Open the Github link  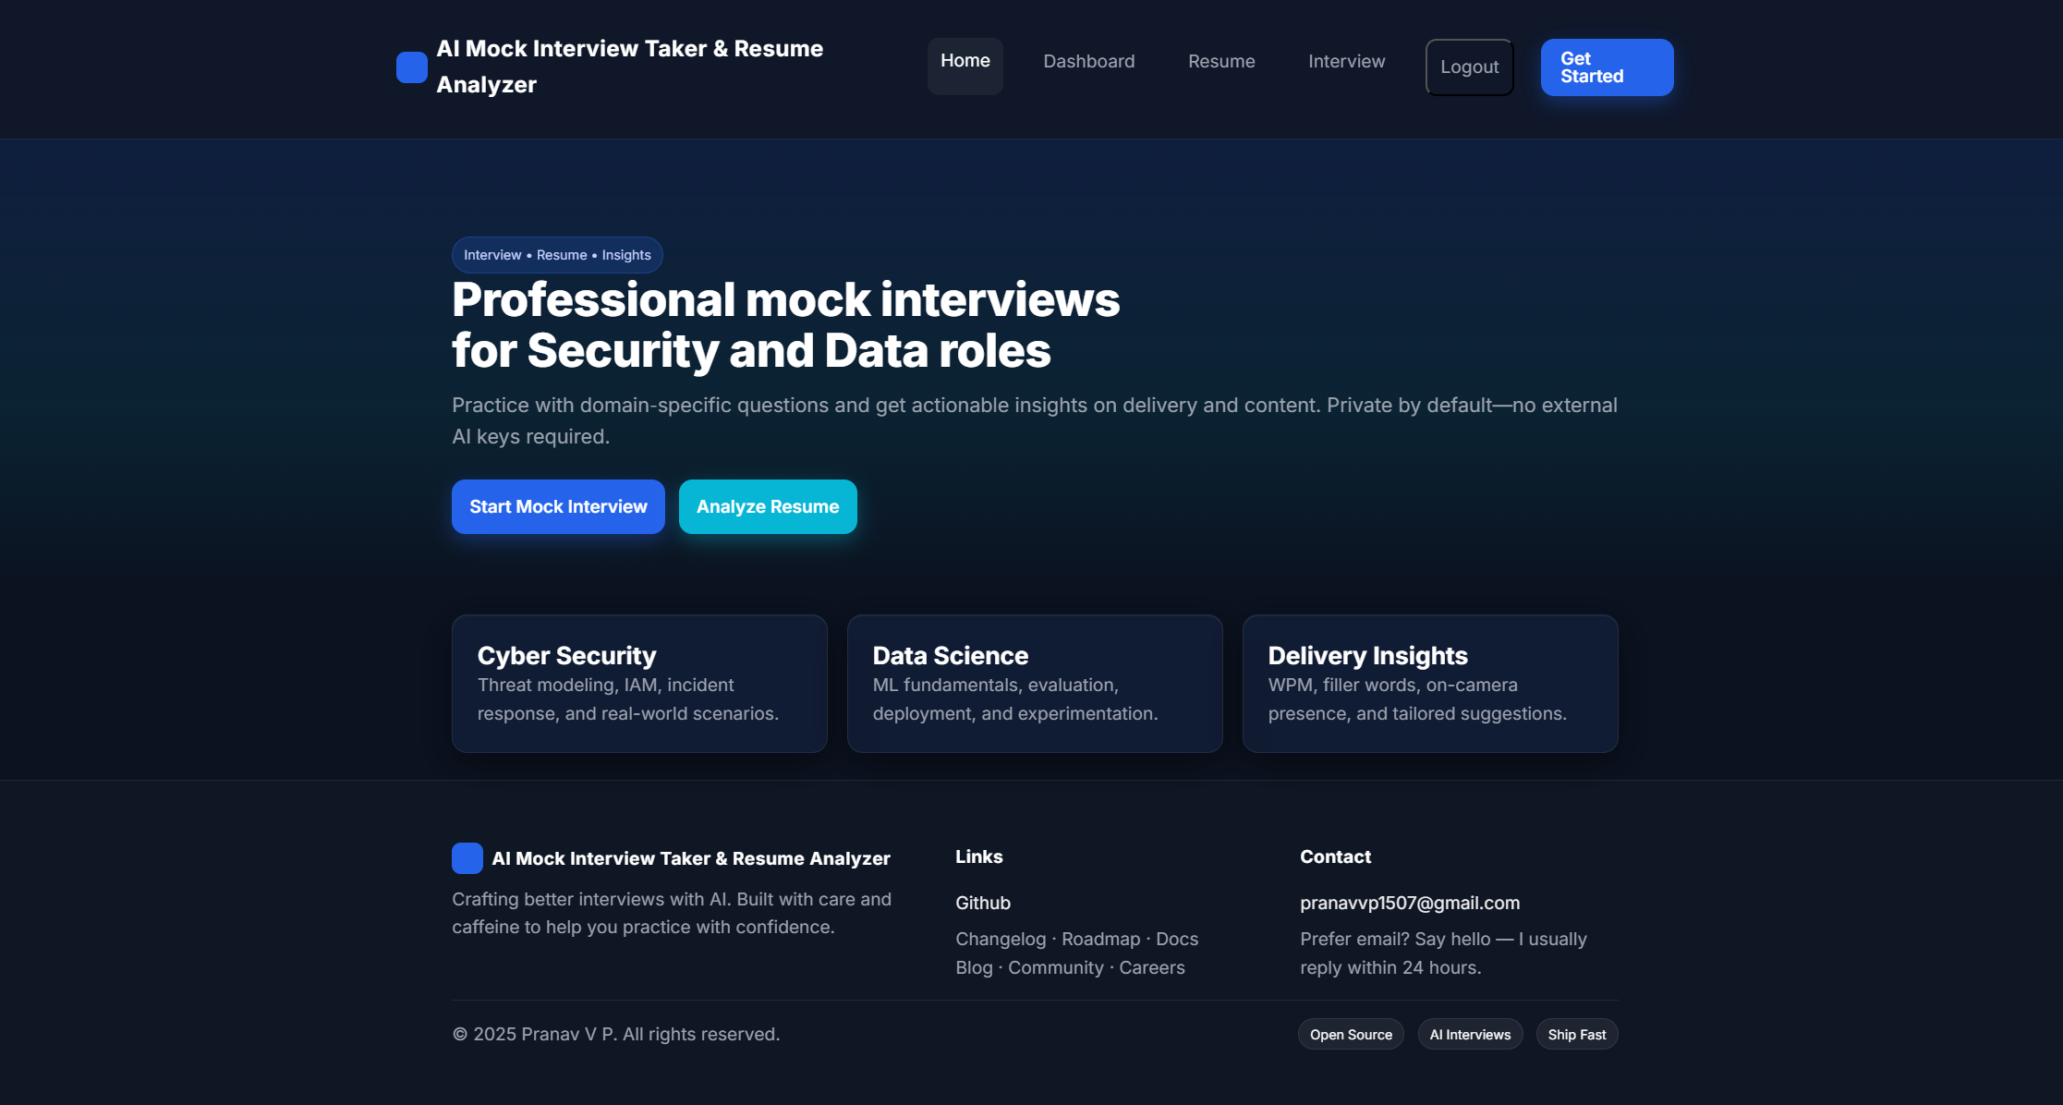[982, 903]
